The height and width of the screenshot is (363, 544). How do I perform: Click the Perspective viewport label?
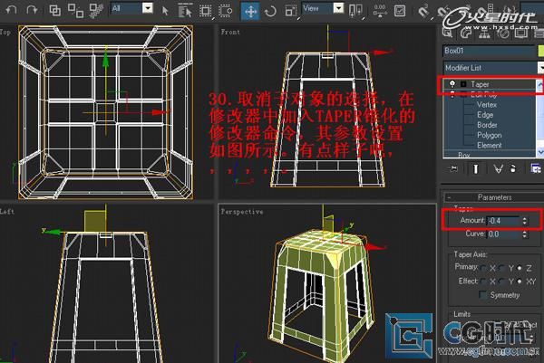click(242, 211)
